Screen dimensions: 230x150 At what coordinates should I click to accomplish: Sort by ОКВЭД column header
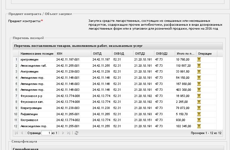click(123, 54)
